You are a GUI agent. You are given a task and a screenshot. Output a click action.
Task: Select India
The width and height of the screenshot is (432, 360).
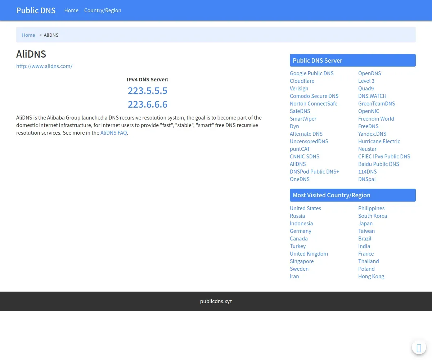click(364, 246)
